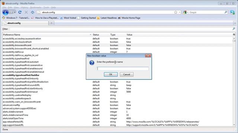Viewport: 238px width, 133px height.
Task: Select accessibility.browsewithcaret row
Action: pos(118,45)
